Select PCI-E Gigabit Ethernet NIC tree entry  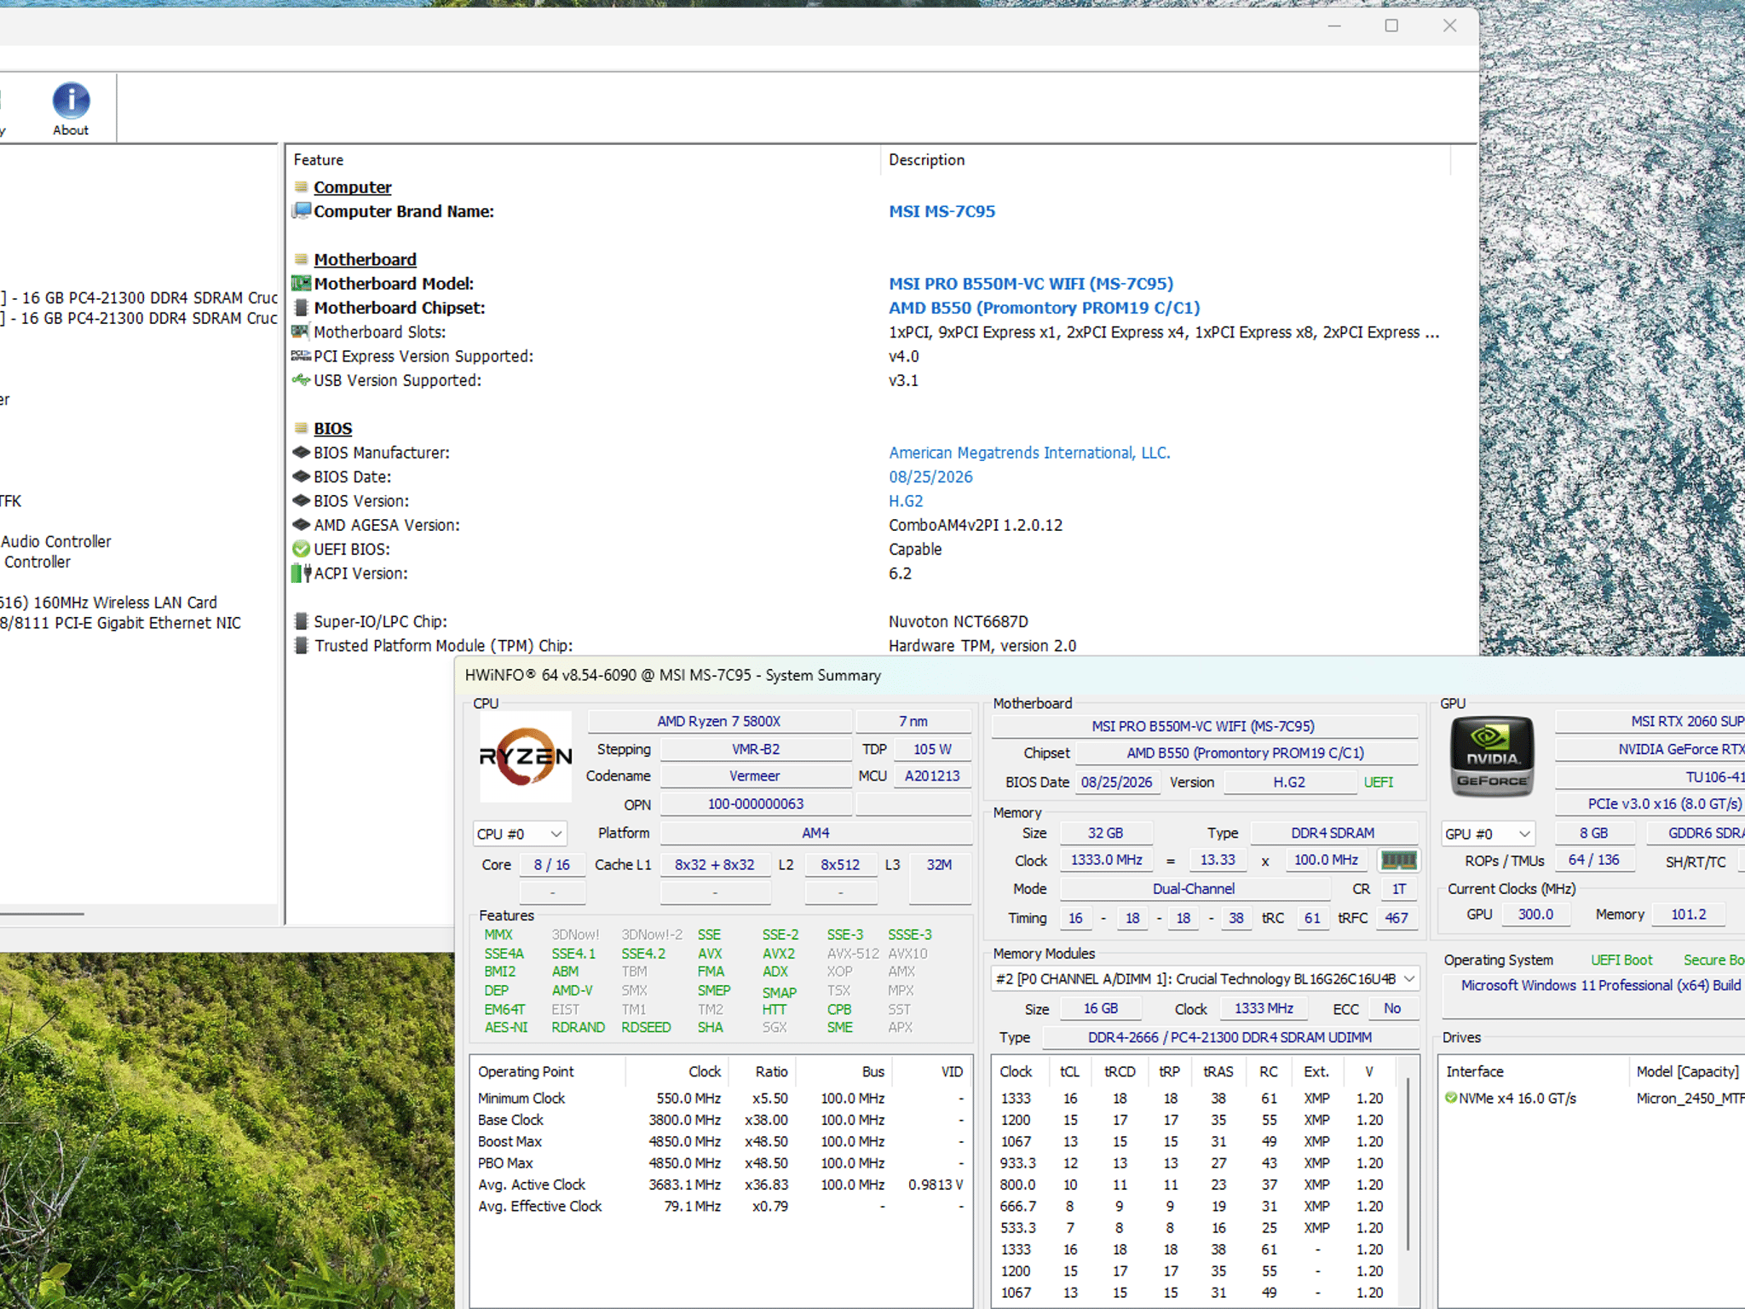point(121,623)
